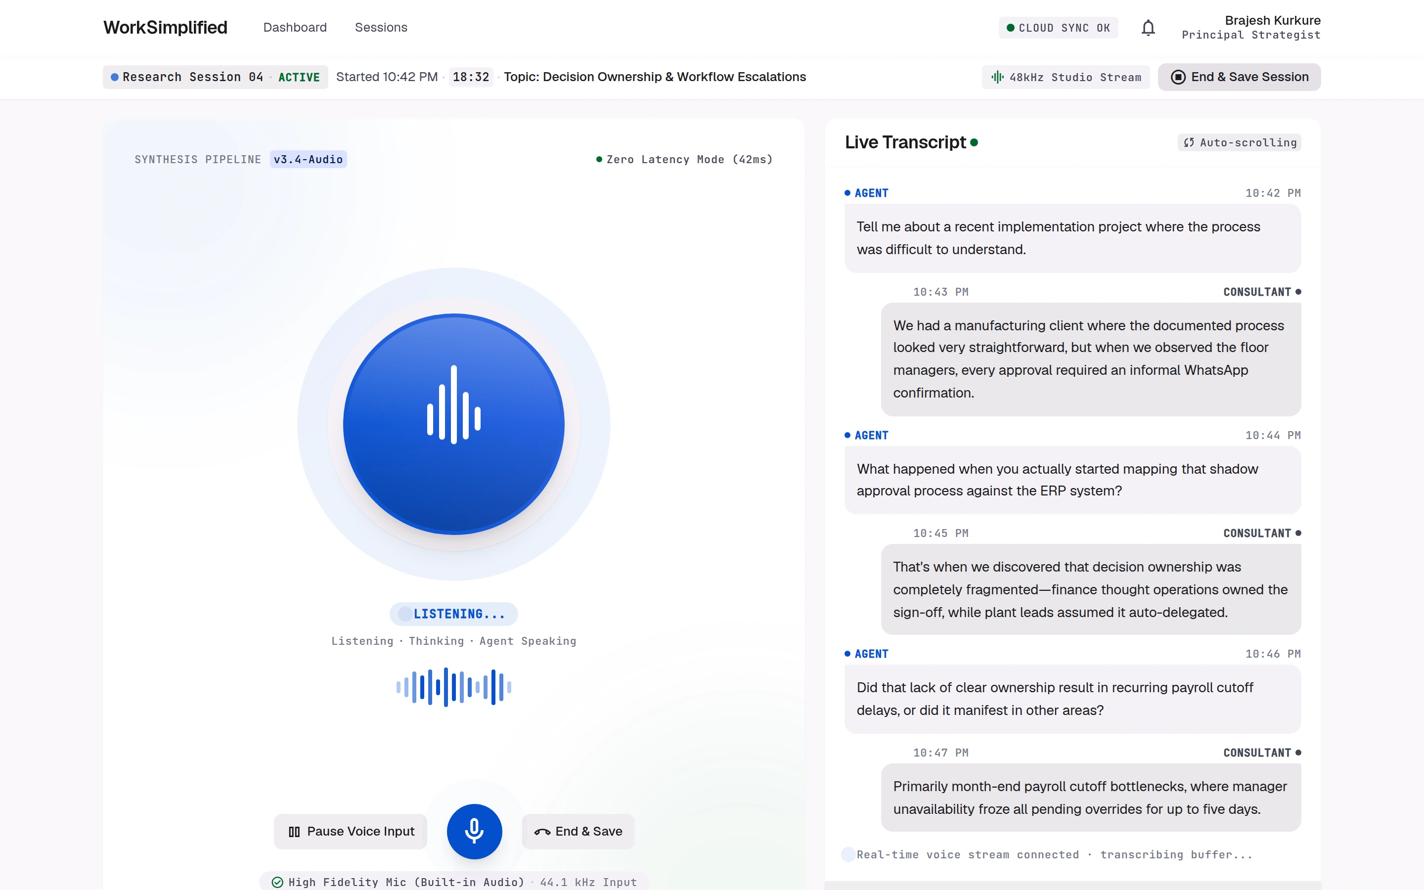Viewport: 1424px width, 890px height.
Task: Click the 48kHz Studio Stream badge
Action: tap(1066, 77)
